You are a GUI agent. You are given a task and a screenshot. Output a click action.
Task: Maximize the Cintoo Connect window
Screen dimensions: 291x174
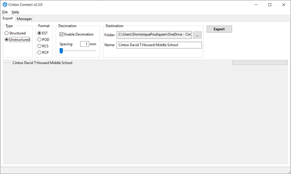point(270,5)
